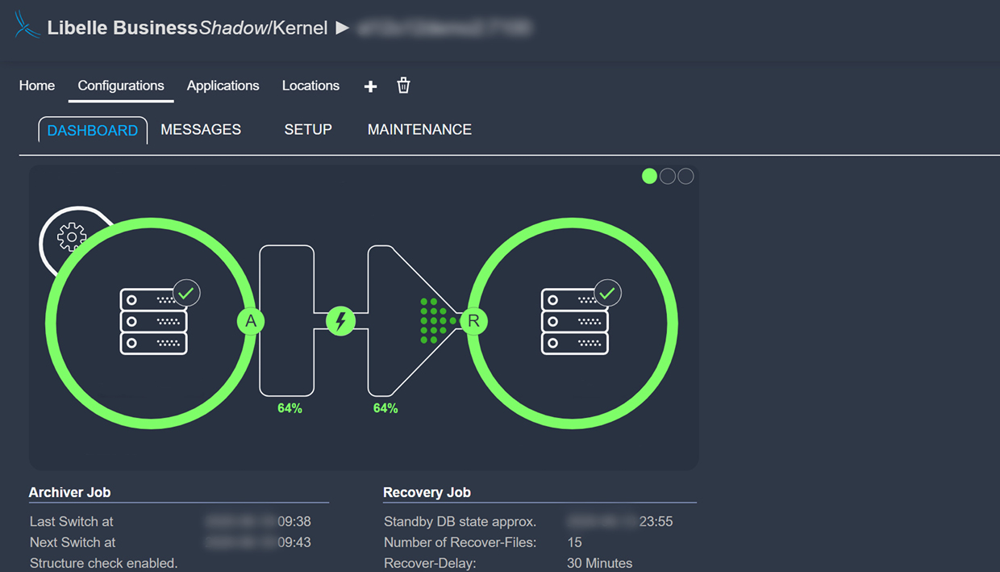Click the Libelle BusinessShadow logo

pyautogui.click(x=27, y=26)
